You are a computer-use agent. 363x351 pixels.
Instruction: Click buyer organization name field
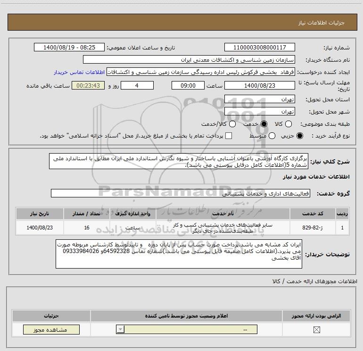pyautogui.click(x=189, y=59)
